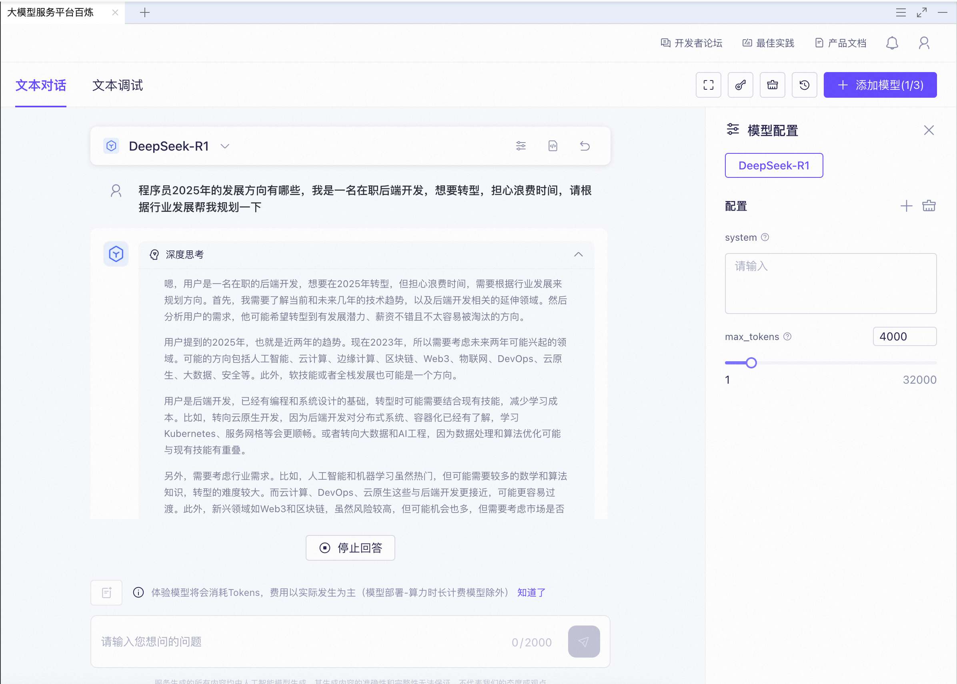Viewport: 957px width, 684px height.
Task: Open the notification bell
Action: [892, 43]
